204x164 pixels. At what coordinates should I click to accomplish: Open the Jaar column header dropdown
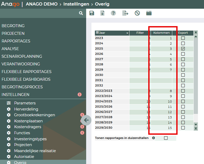[x=127, y=33]
